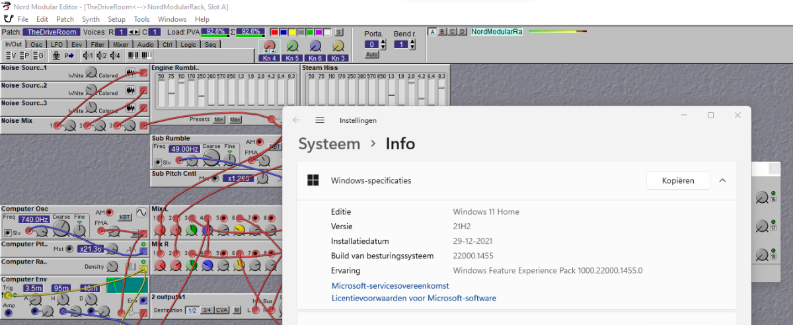
Task: Click the Auto button under Porta.
Action: [x=372, y=54]
